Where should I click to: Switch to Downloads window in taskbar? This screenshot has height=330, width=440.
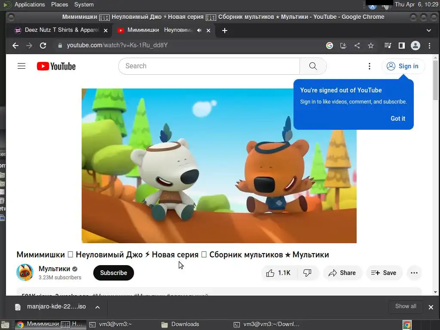coord(185,324)
